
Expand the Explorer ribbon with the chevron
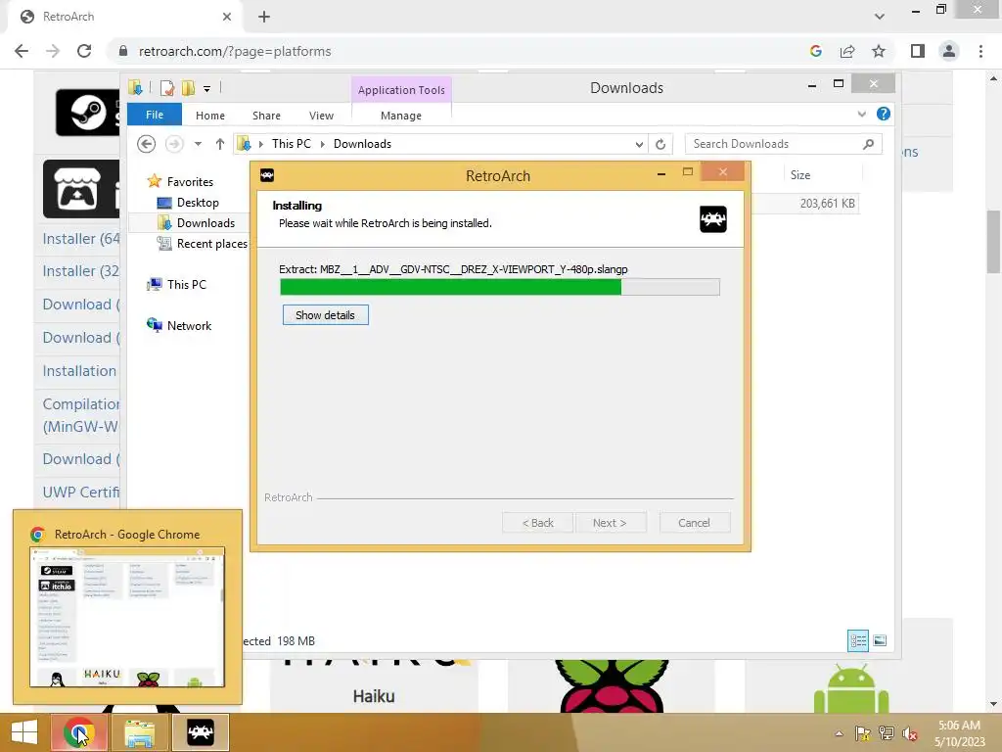tap(861, 114)
